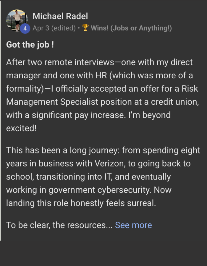
Task: Expand post with See more
Action: 133,225
